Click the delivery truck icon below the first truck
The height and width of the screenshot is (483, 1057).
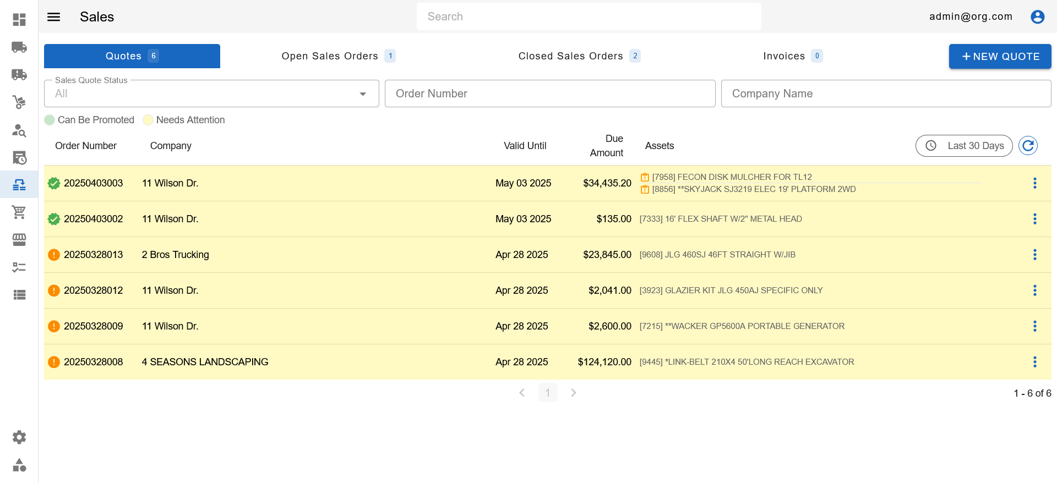[x=19, y=75]
